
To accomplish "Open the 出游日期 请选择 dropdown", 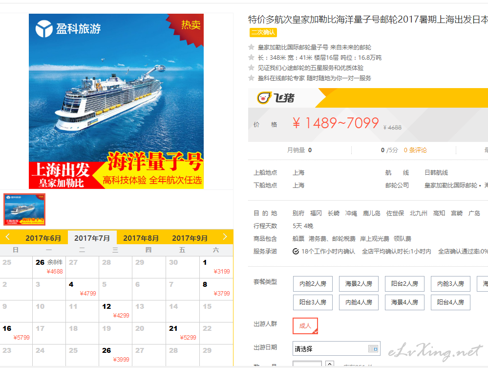I will coord(337,348).
